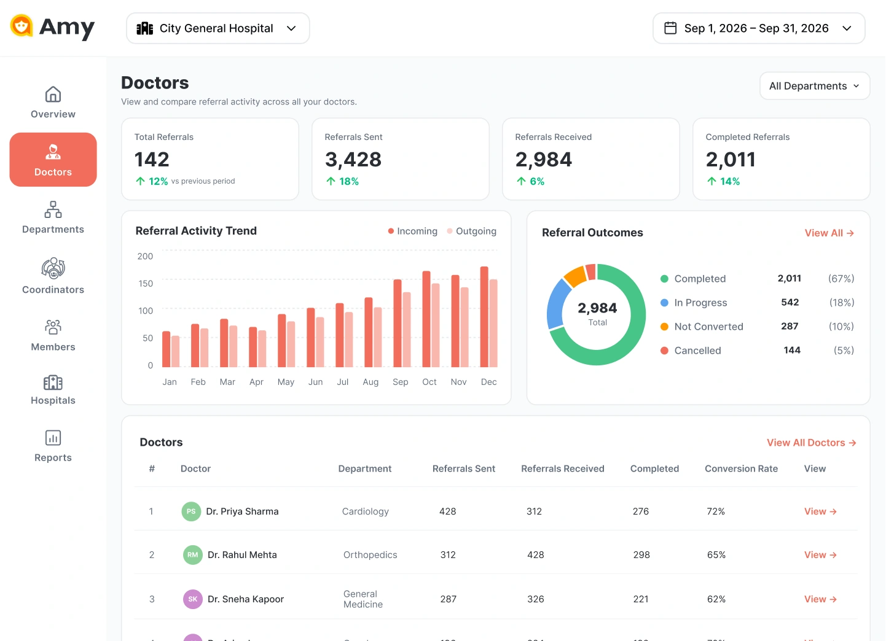
Task: Click the up arrow beside 6%
Action: 521,181
